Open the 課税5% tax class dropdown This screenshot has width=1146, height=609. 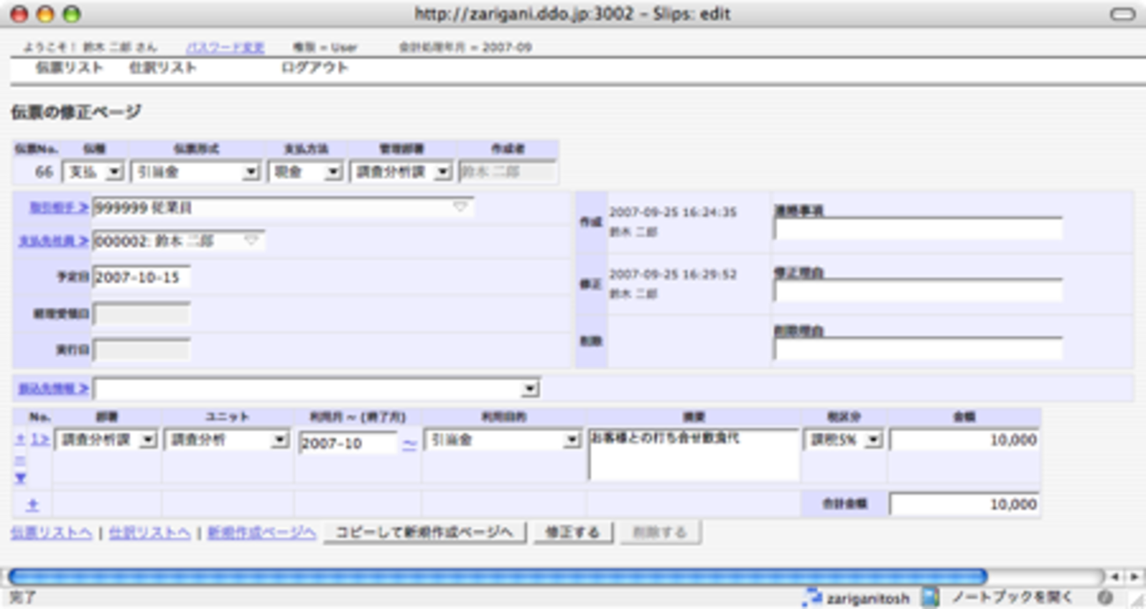point(843,440)
